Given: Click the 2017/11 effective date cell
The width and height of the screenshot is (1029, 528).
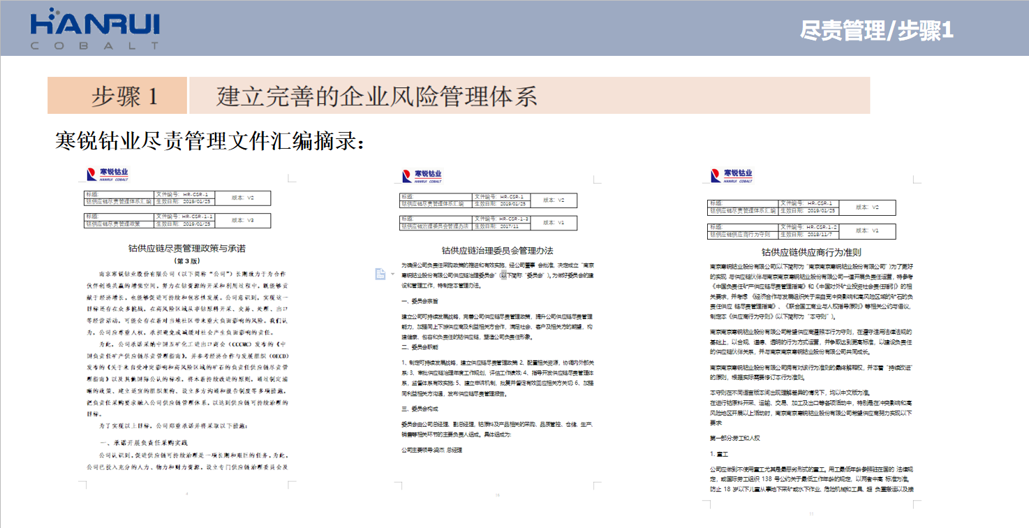Looking at the screenshot, I should [x=501, y=226].
